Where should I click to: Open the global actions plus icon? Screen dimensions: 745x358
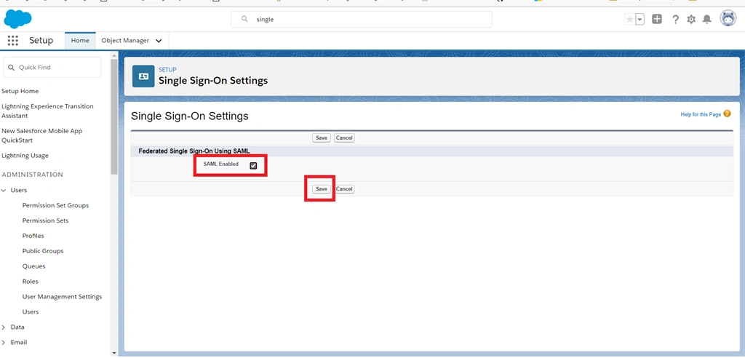(x=657, y=19)
